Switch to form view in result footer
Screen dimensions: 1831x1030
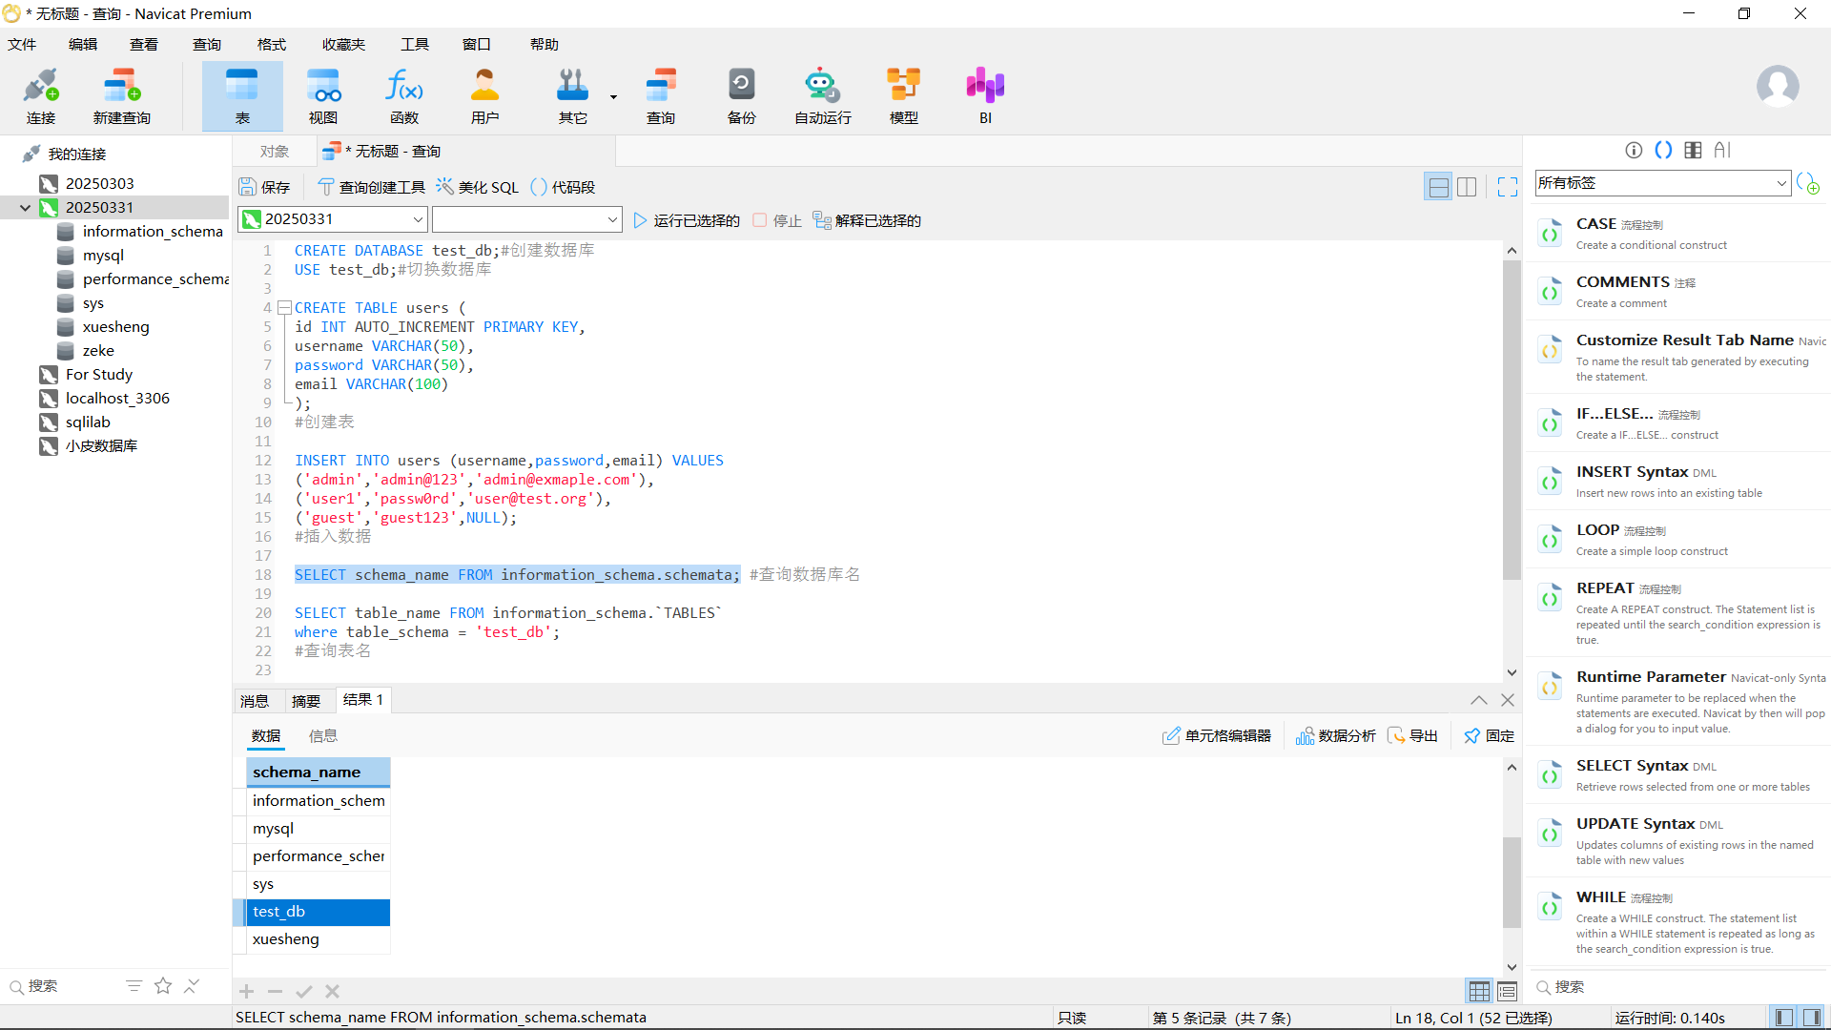[x=1507, y=991]
